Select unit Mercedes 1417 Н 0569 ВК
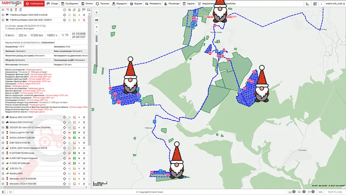 click(23, 179)
